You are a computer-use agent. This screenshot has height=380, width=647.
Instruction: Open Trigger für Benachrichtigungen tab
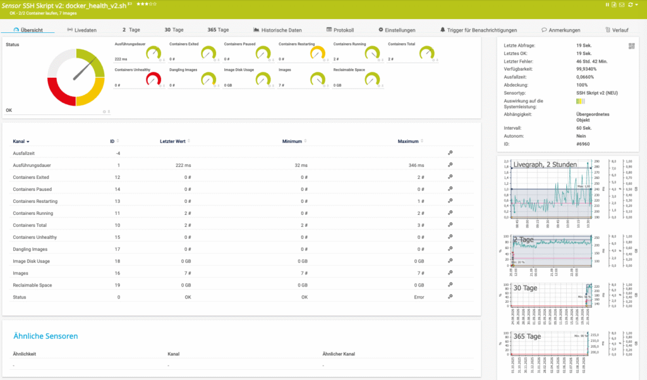pos(478,30)
